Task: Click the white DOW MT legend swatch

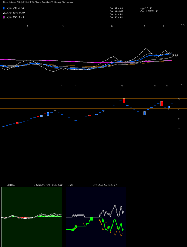Action: [x=4, y=13]
